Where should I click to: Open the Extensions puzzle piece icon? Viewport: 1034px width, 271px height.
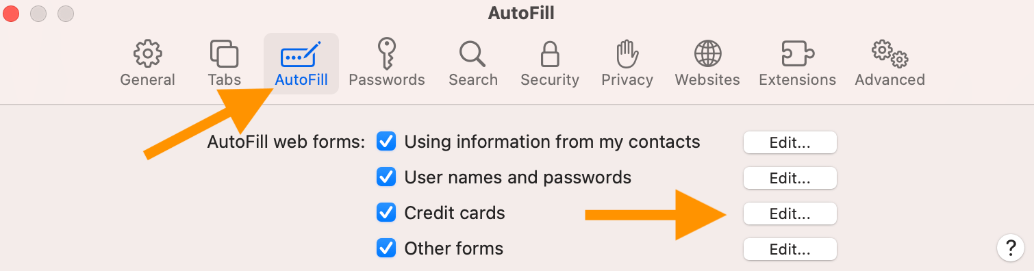point(798,53)
